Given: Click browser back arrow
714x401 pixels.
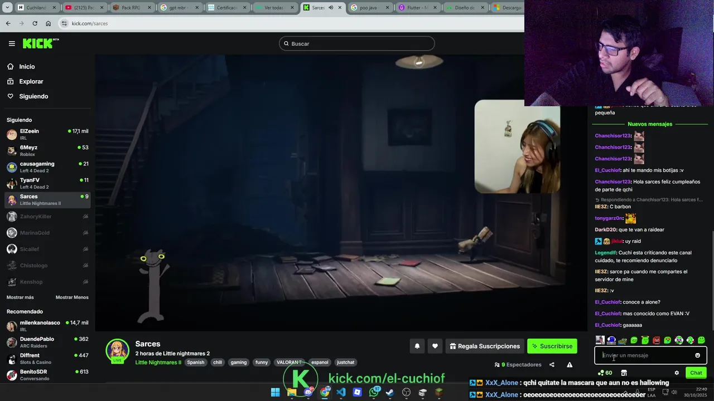Looking at the screenshot, I should (8, 23).
